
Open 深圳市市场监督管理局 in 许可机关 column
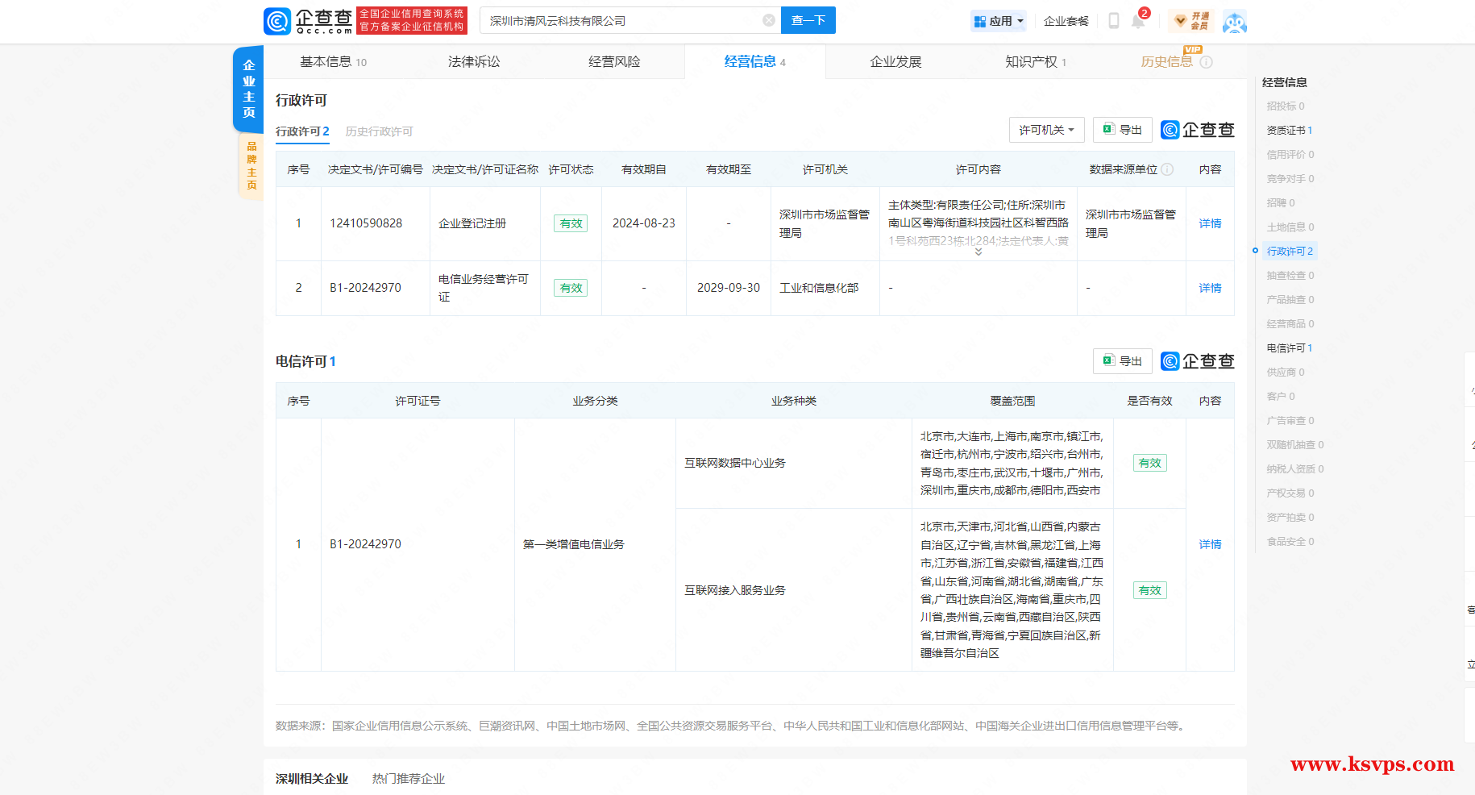(825, 223)
